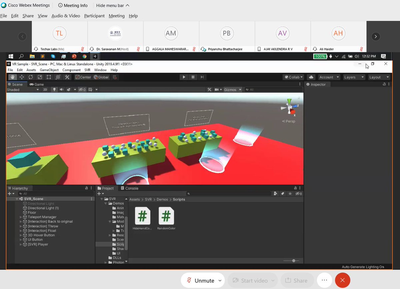
Task: Click the scene lighting bulb icon
Action: pyautogui.click(x=54, y=89)
